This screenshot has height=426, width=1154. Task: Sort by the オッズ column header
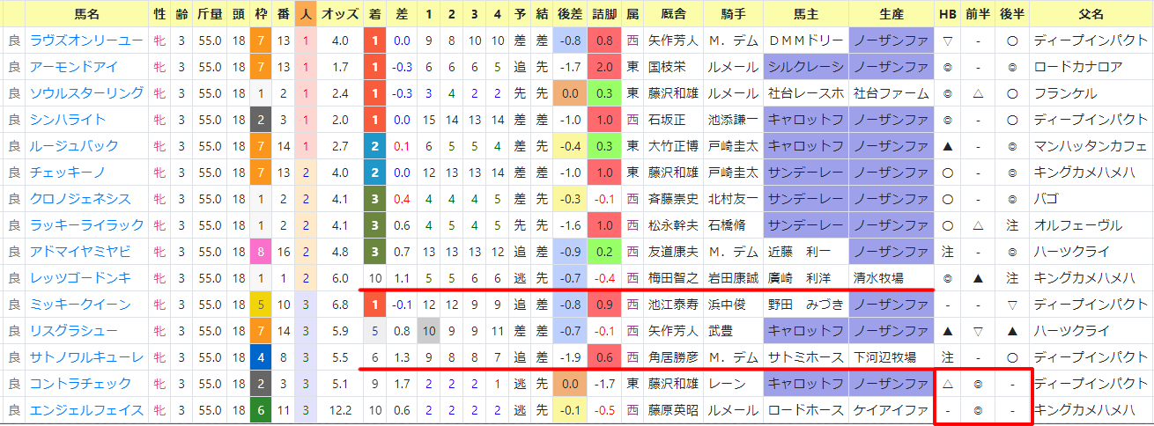[x=339, y=14]
